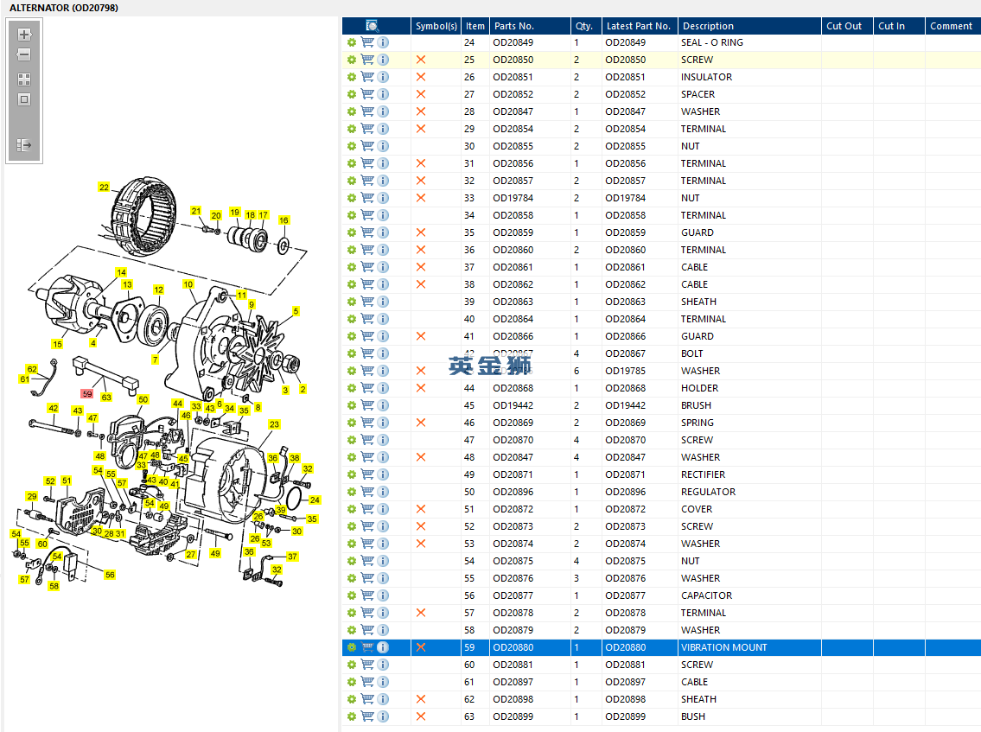Zoom in on the alternator diagram
Screen dimensions: 981x732
[x=24, y=35]
